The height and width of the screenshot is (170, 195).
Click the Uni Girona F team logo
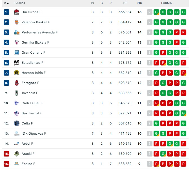(x=16, y=12)
